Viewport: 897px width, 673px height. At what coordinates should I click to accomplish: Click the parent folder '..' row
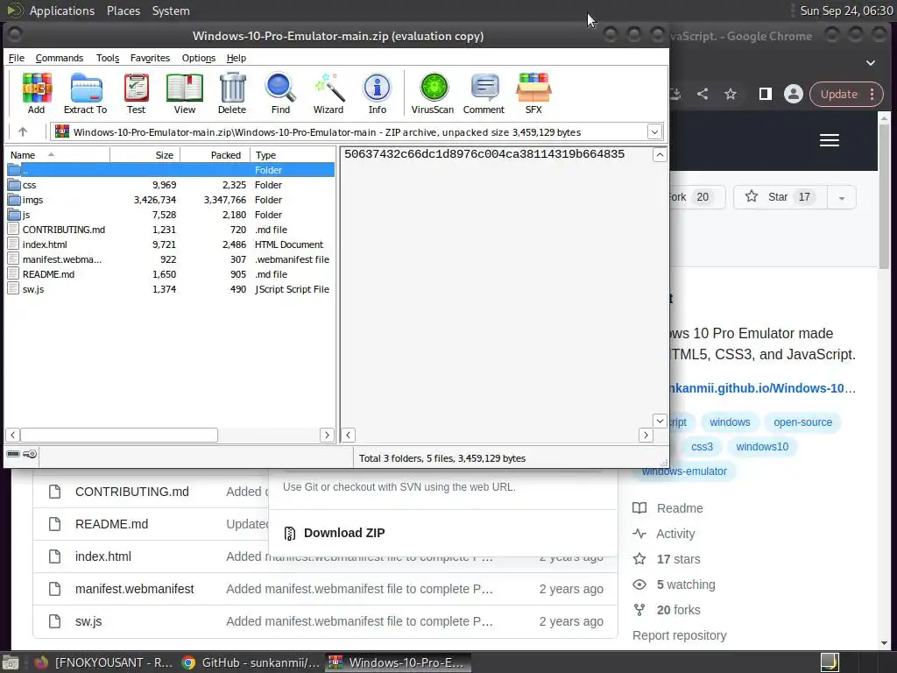tap(171, 170)
